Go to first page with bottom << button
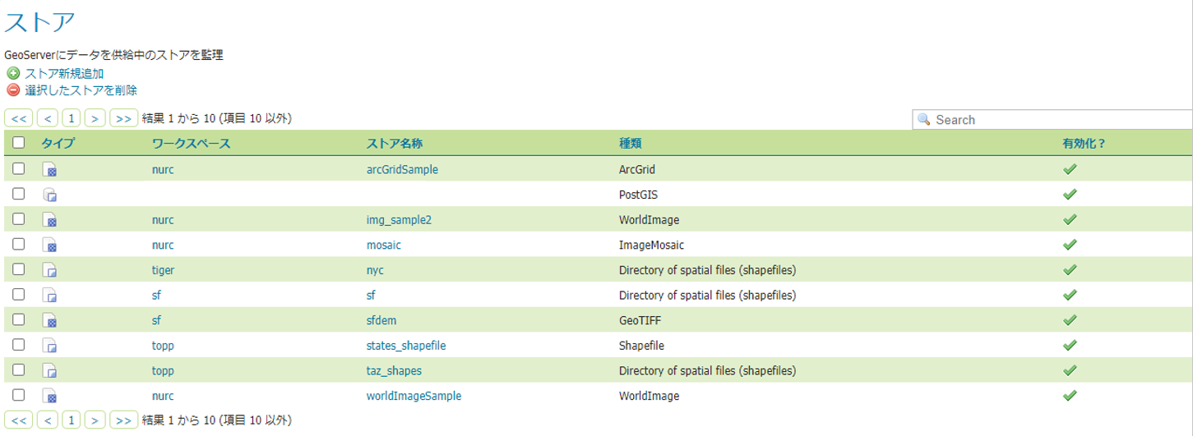This screenshot has width=1193, height=436. [x=19, y=420]
